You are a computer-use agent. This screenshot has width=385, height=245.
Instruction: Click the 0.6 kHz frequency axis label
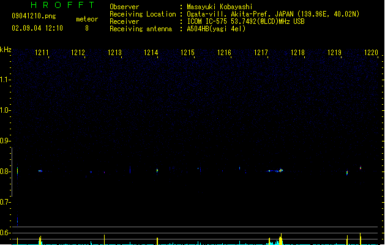coord(5,233)
